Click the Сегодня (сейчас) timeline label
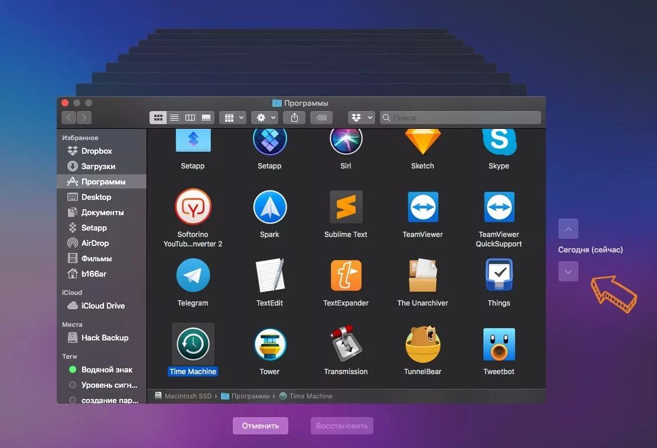The height and width of the screenshot is (448, 657). click(590, 250)
